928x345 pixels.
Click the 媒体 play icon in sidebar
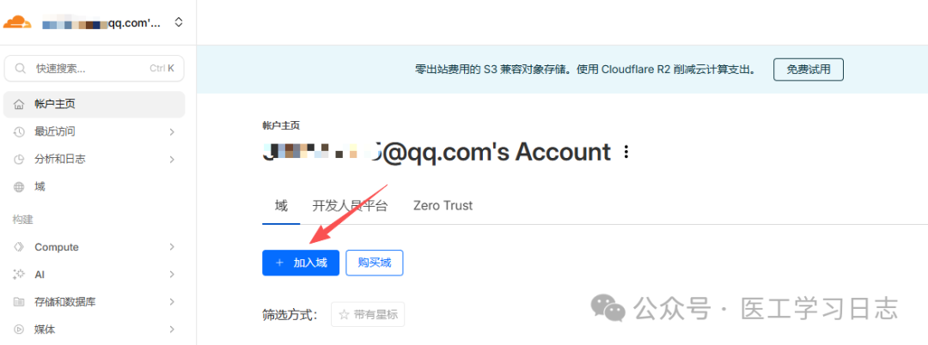pos(19,329)
